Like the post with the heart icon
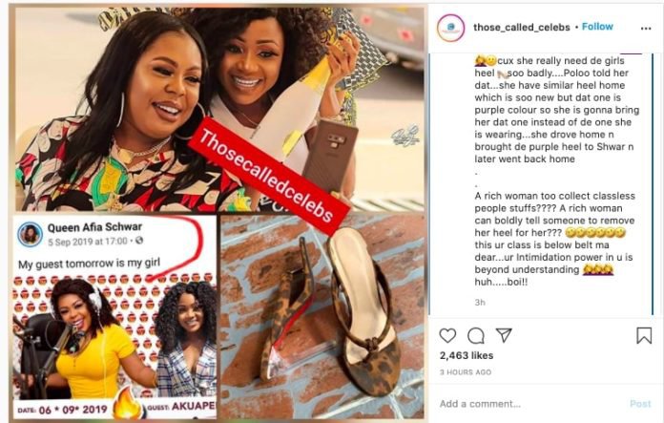664x423 pixels. (x=447, y=335)
